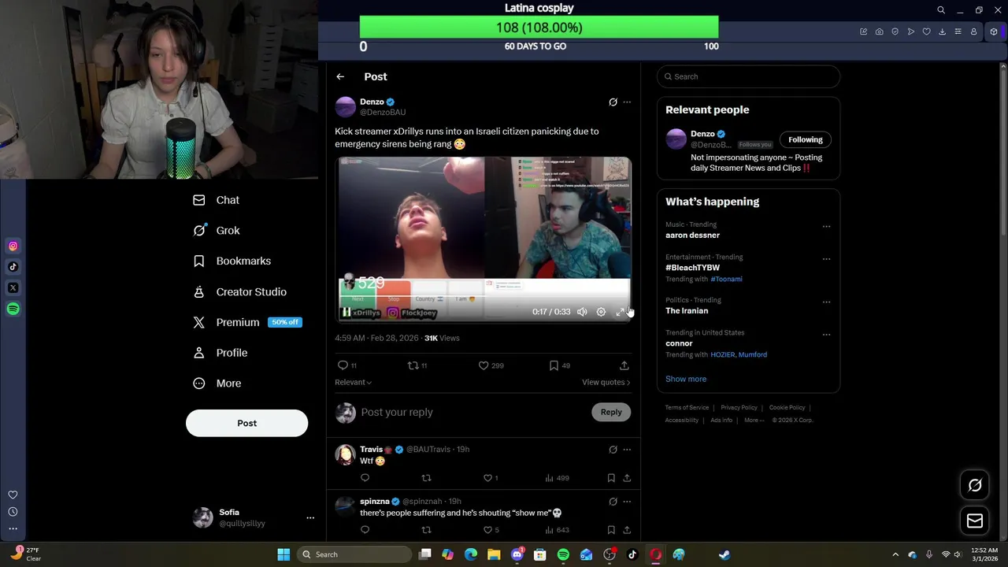Repost Travis's reply
Image resolution: width=1008 pixels, height=567 pixels.
coord(426,478)
